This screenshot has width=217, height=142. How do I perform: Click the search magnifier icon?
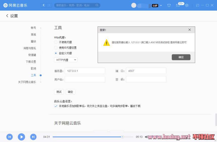97,5
